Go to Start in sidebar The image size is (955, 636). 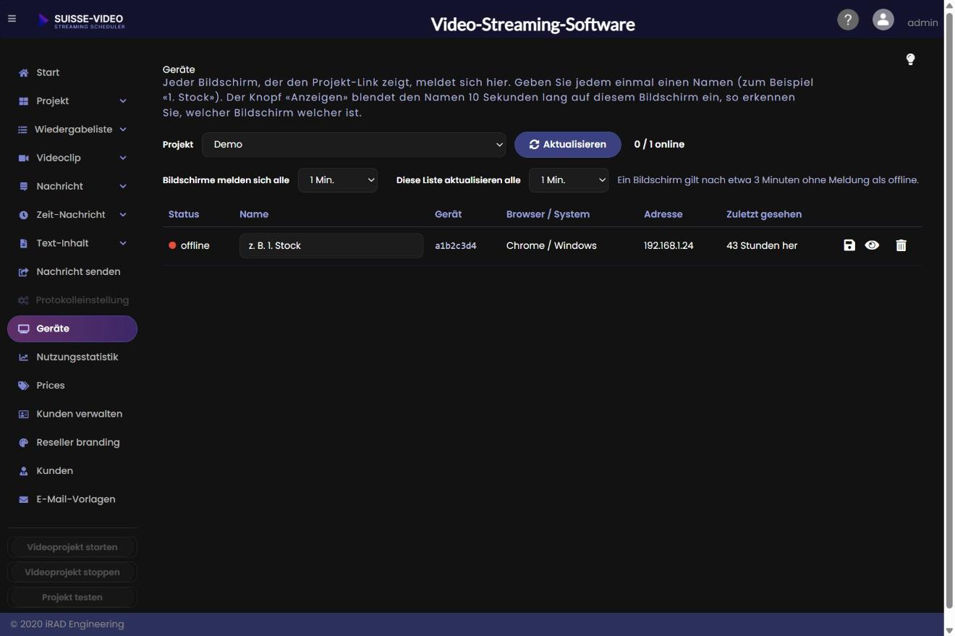(x=72, y=72)
